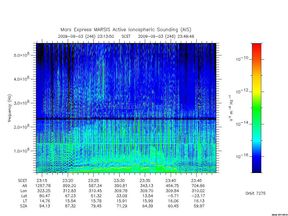Click the green region of the color bar
Image resolution: width=288 pixels, height=216 pixels.
tap(256, 108)
